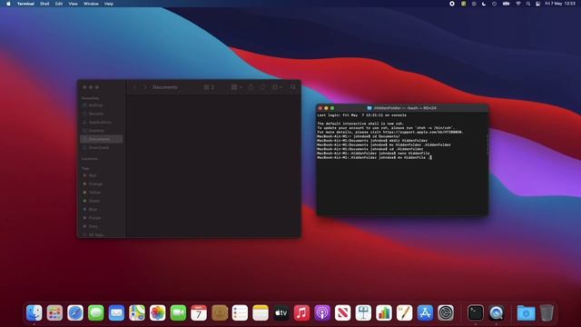The width and height of the screenshot is (581, 327).
Task: Select Recents in the Finder sidebar
Action: 102,114
